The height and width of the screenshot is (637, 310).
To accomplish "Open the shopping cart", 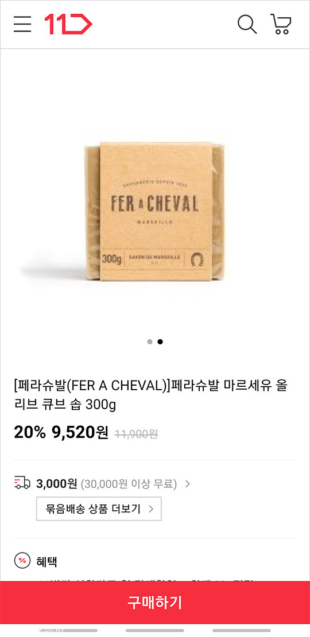I will 281,24.
